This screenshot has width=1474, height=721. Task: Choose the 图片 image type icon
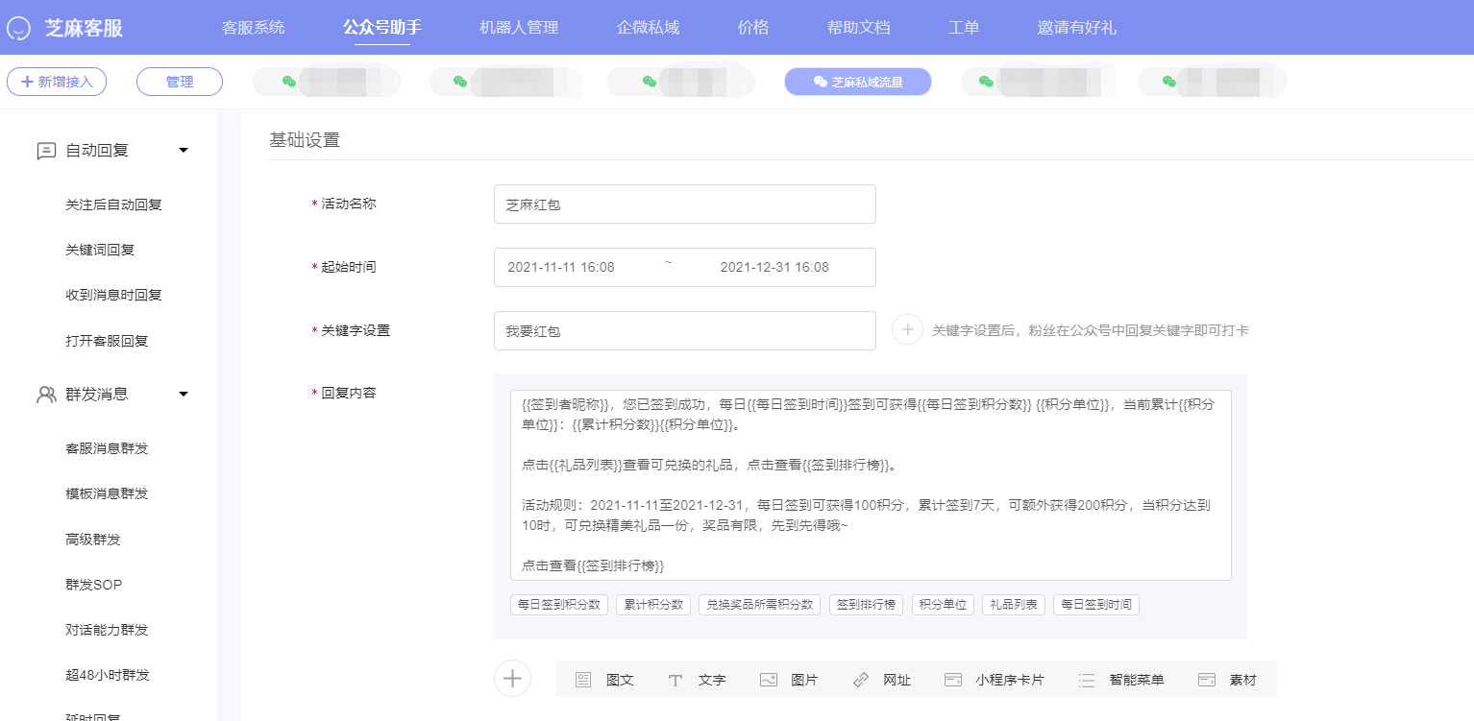tap(768, 680)
